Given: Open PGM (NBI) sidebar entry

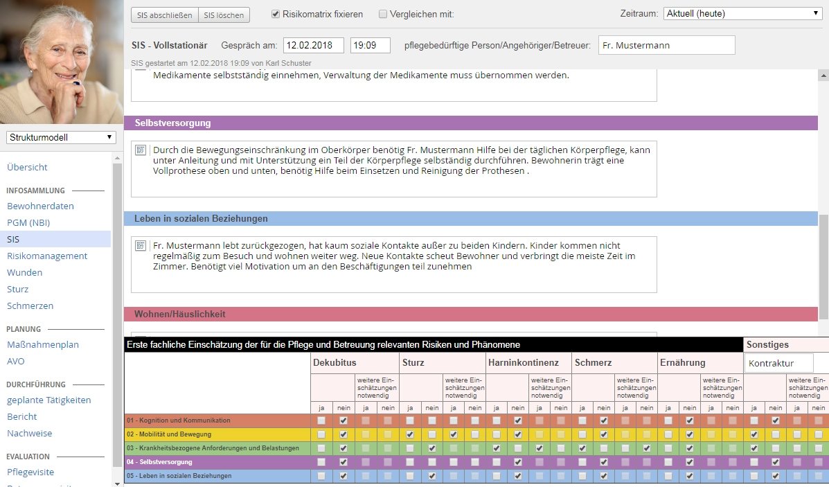Looking at the screenshot, I should point(28,222).
